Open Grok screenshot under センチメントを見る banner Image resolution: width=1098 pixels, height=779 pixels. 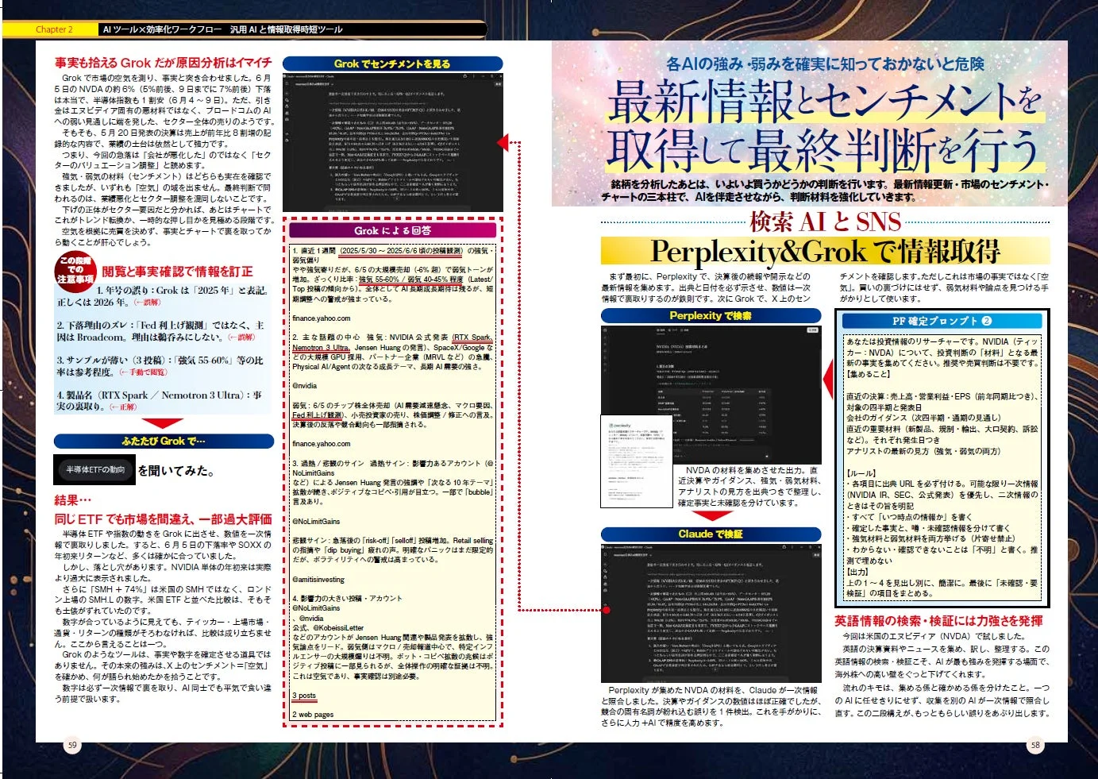click(x=394, y=142)
